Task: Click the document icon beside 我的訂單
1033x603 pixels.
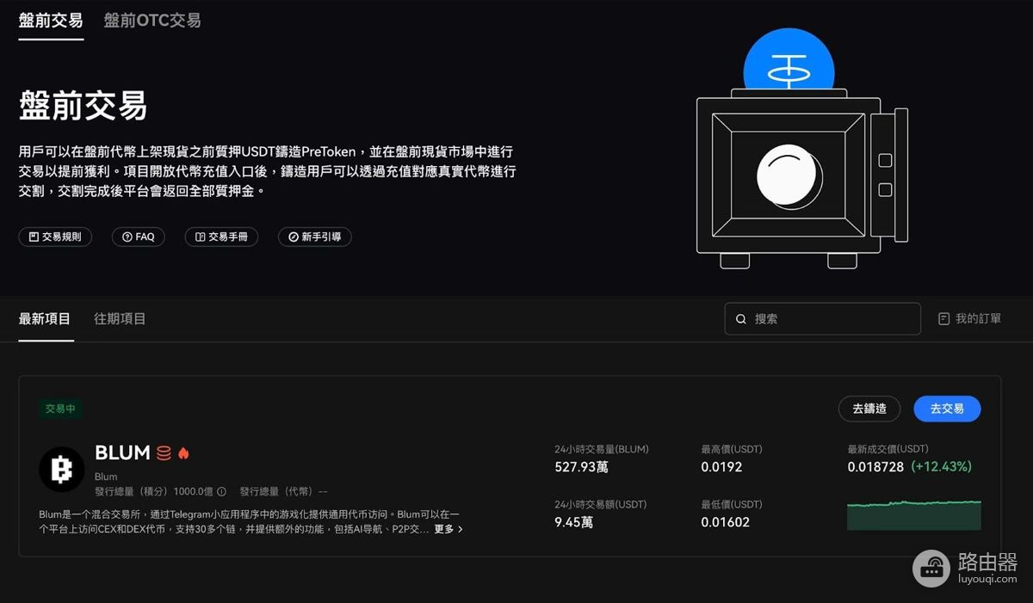Action: coord(943,318)
